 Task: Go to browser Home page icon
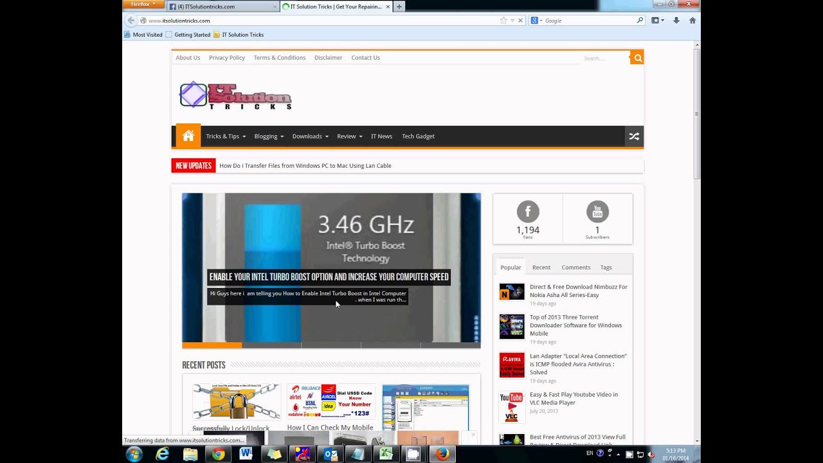click(x=692, y=21)
